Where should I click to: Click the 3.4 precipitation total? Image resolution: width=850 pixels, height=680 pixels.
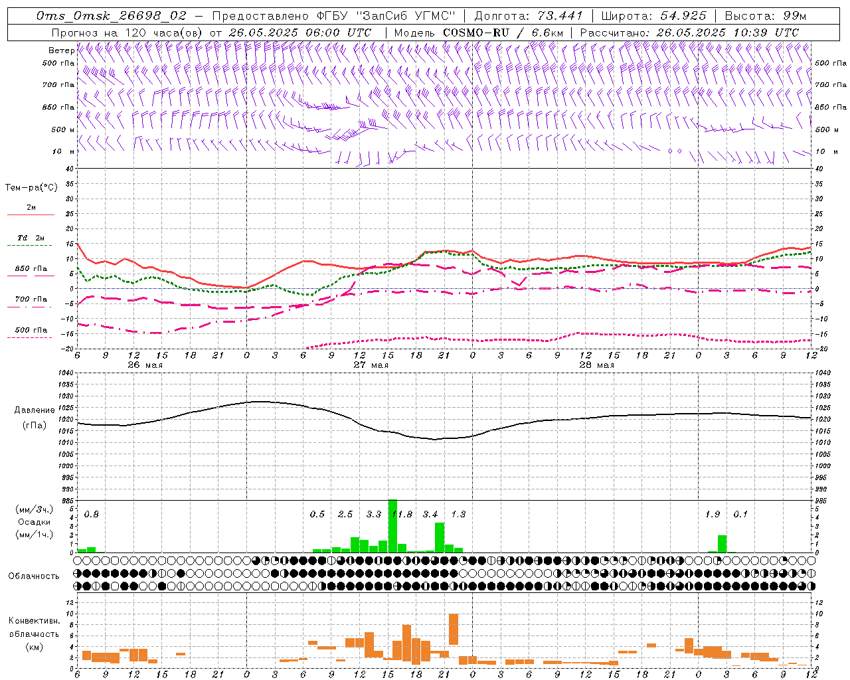(x=430, y=514)
